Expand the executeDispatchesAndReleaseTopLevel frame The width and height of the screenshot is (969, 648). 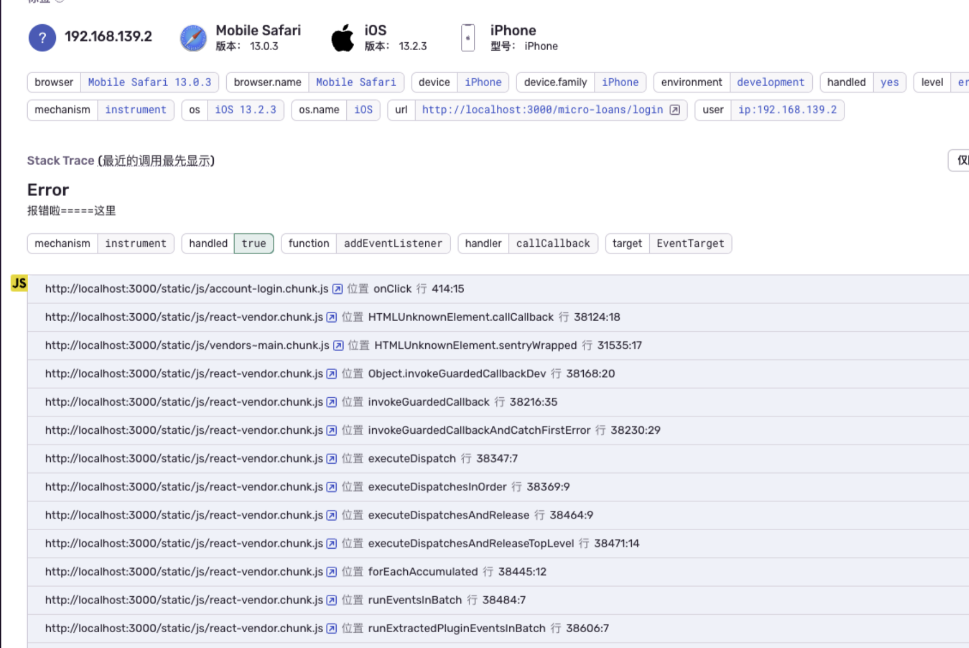coord(498,543)
